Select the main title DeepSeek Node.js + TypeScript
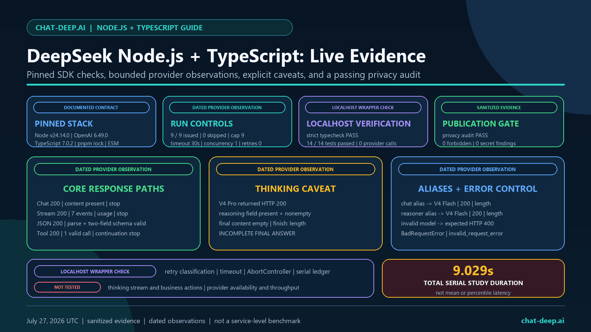The image size is (591, 332). (226, 56)
